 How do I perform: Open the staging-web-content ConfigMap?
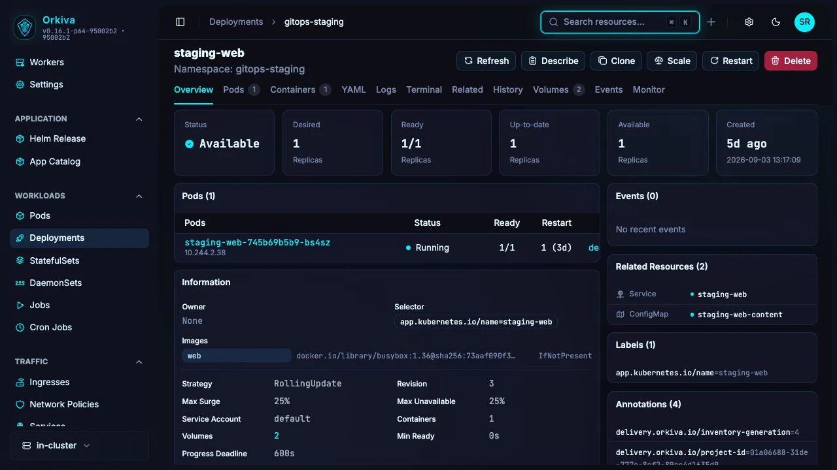point(740,315)
